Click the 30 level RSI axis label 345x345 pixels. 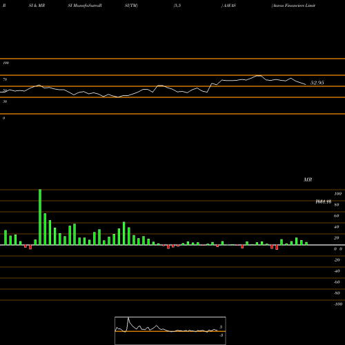click(5, 101)
